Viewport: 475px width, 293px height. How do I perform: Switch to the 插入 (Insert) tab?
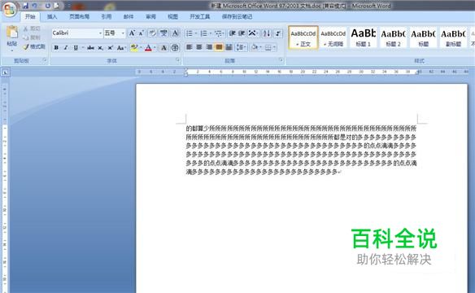[x=52, y=16]
